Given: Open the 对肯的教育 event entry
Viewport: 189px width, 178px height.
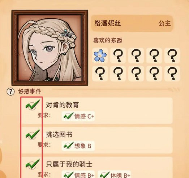Looking at the screenshot, I should pyautogui.click(x=97, y=111).
